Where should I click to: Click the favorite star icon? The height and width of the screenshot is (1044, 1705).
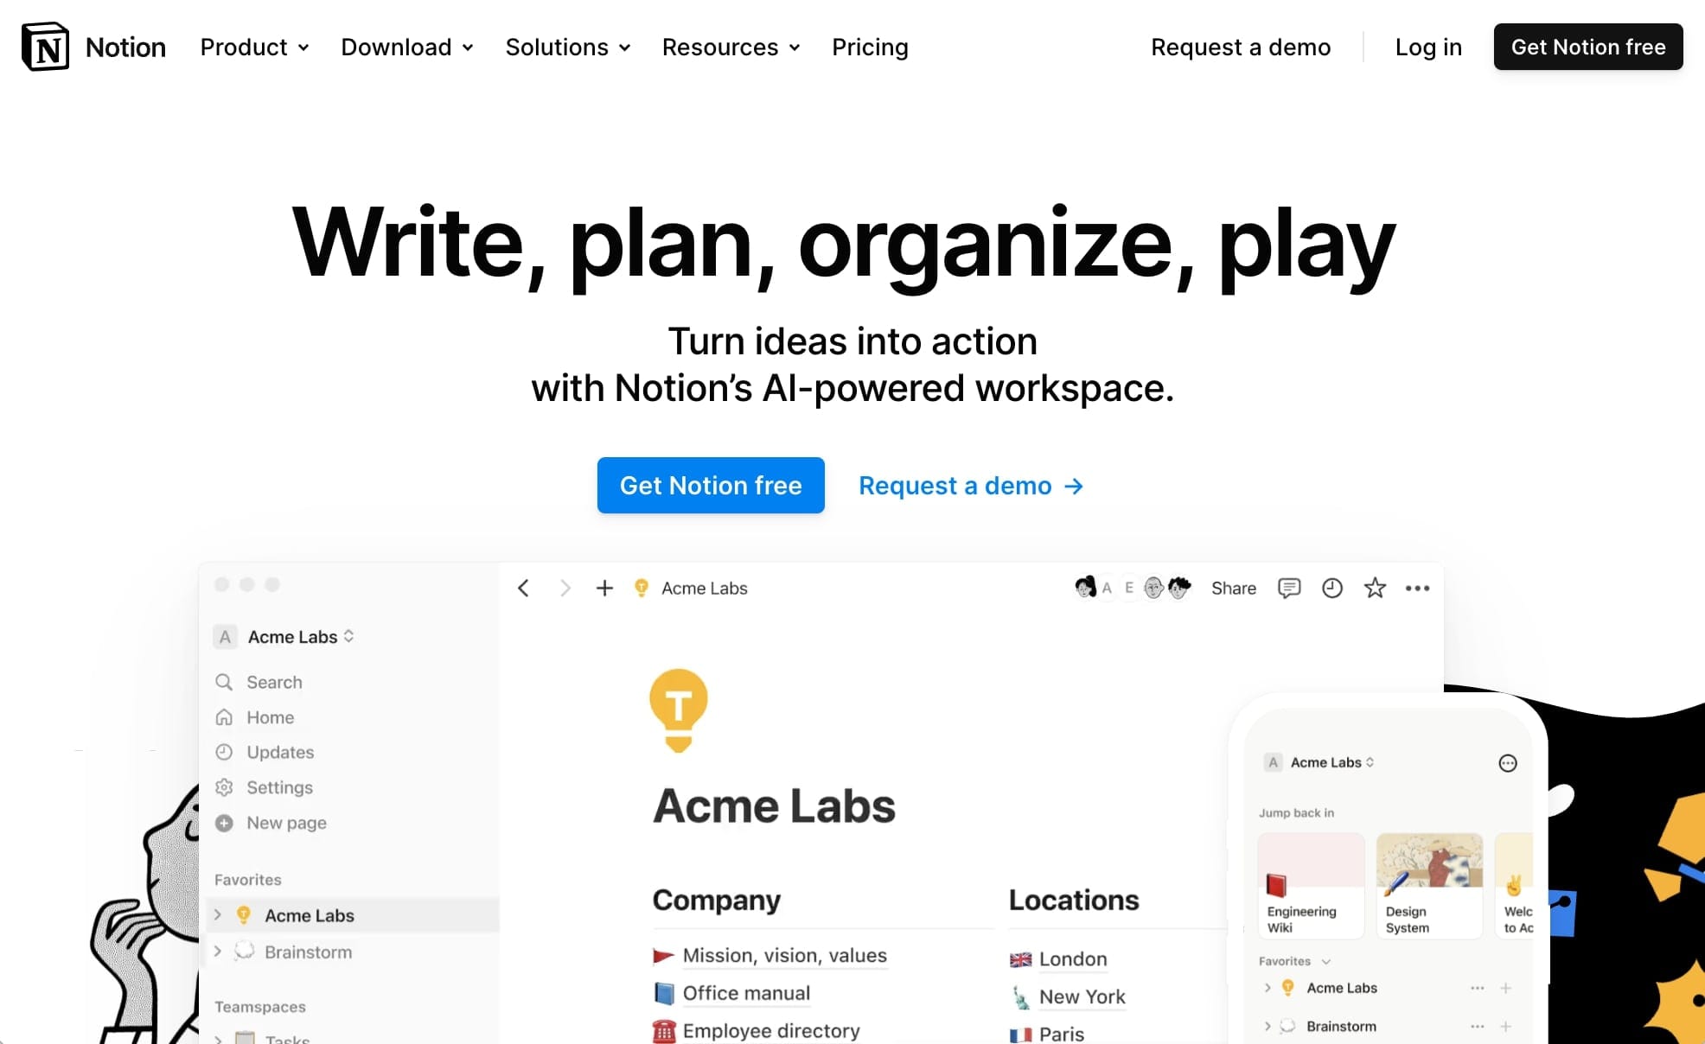[x=1375, y=589]
